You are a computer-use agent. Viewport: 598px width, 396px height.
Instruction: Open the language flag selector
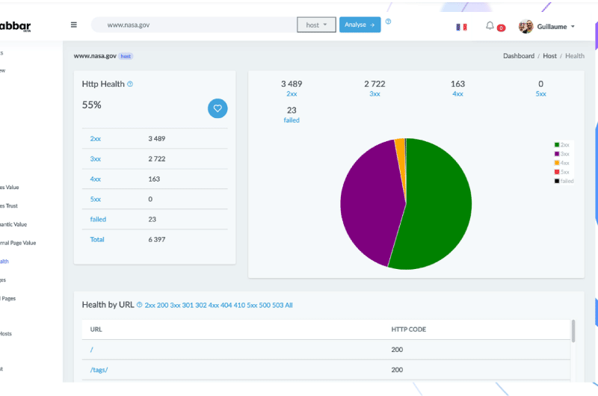[461, 27]
